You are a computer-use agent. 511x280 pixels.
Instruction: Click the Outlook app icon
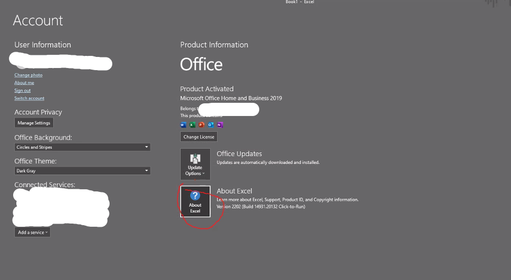pyautogui.click(x=211, y=124)
